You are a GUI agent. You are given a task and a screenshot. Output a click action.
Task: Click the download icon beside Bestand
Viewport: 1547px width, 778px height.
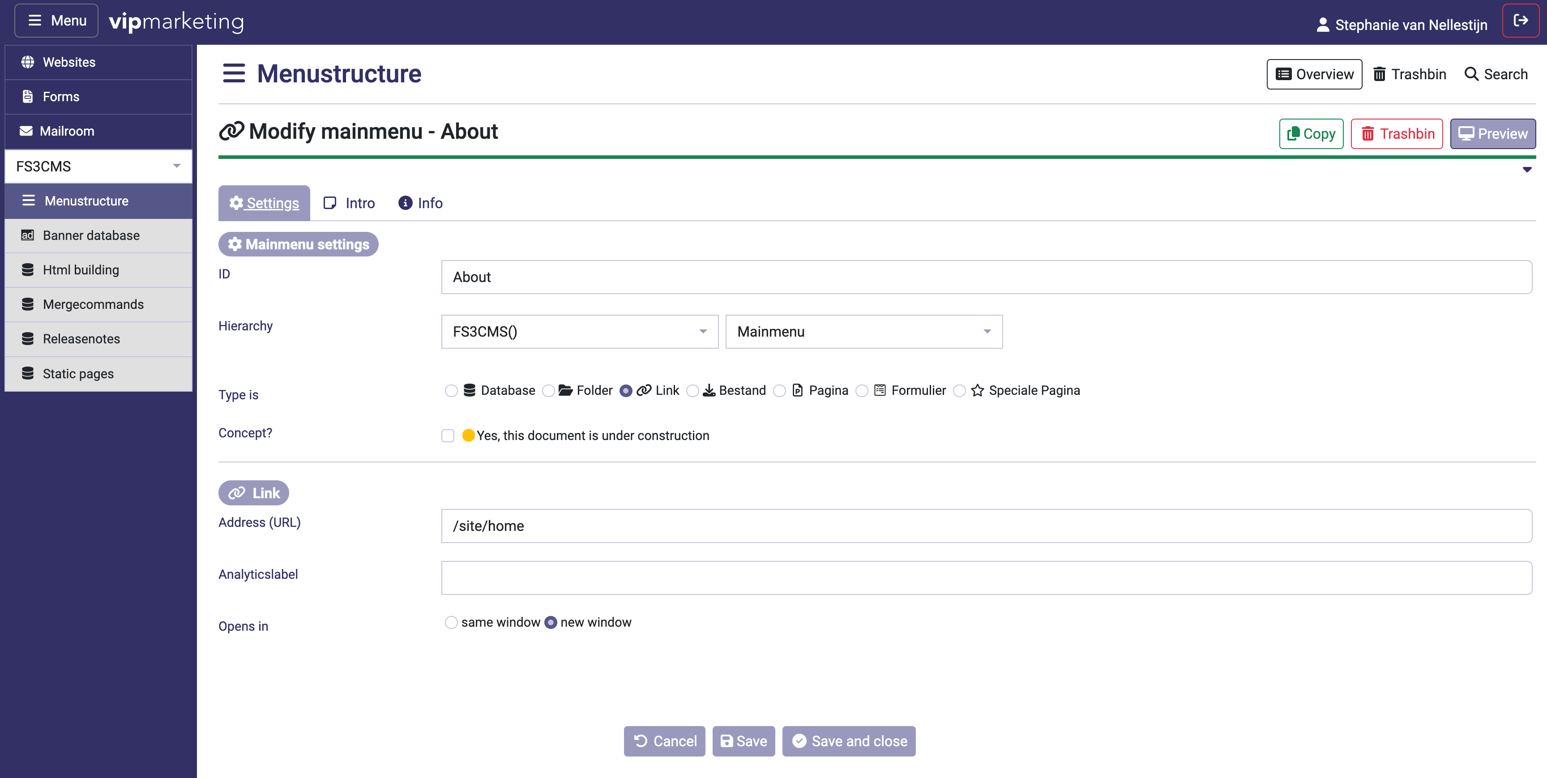tap(709, 390)
